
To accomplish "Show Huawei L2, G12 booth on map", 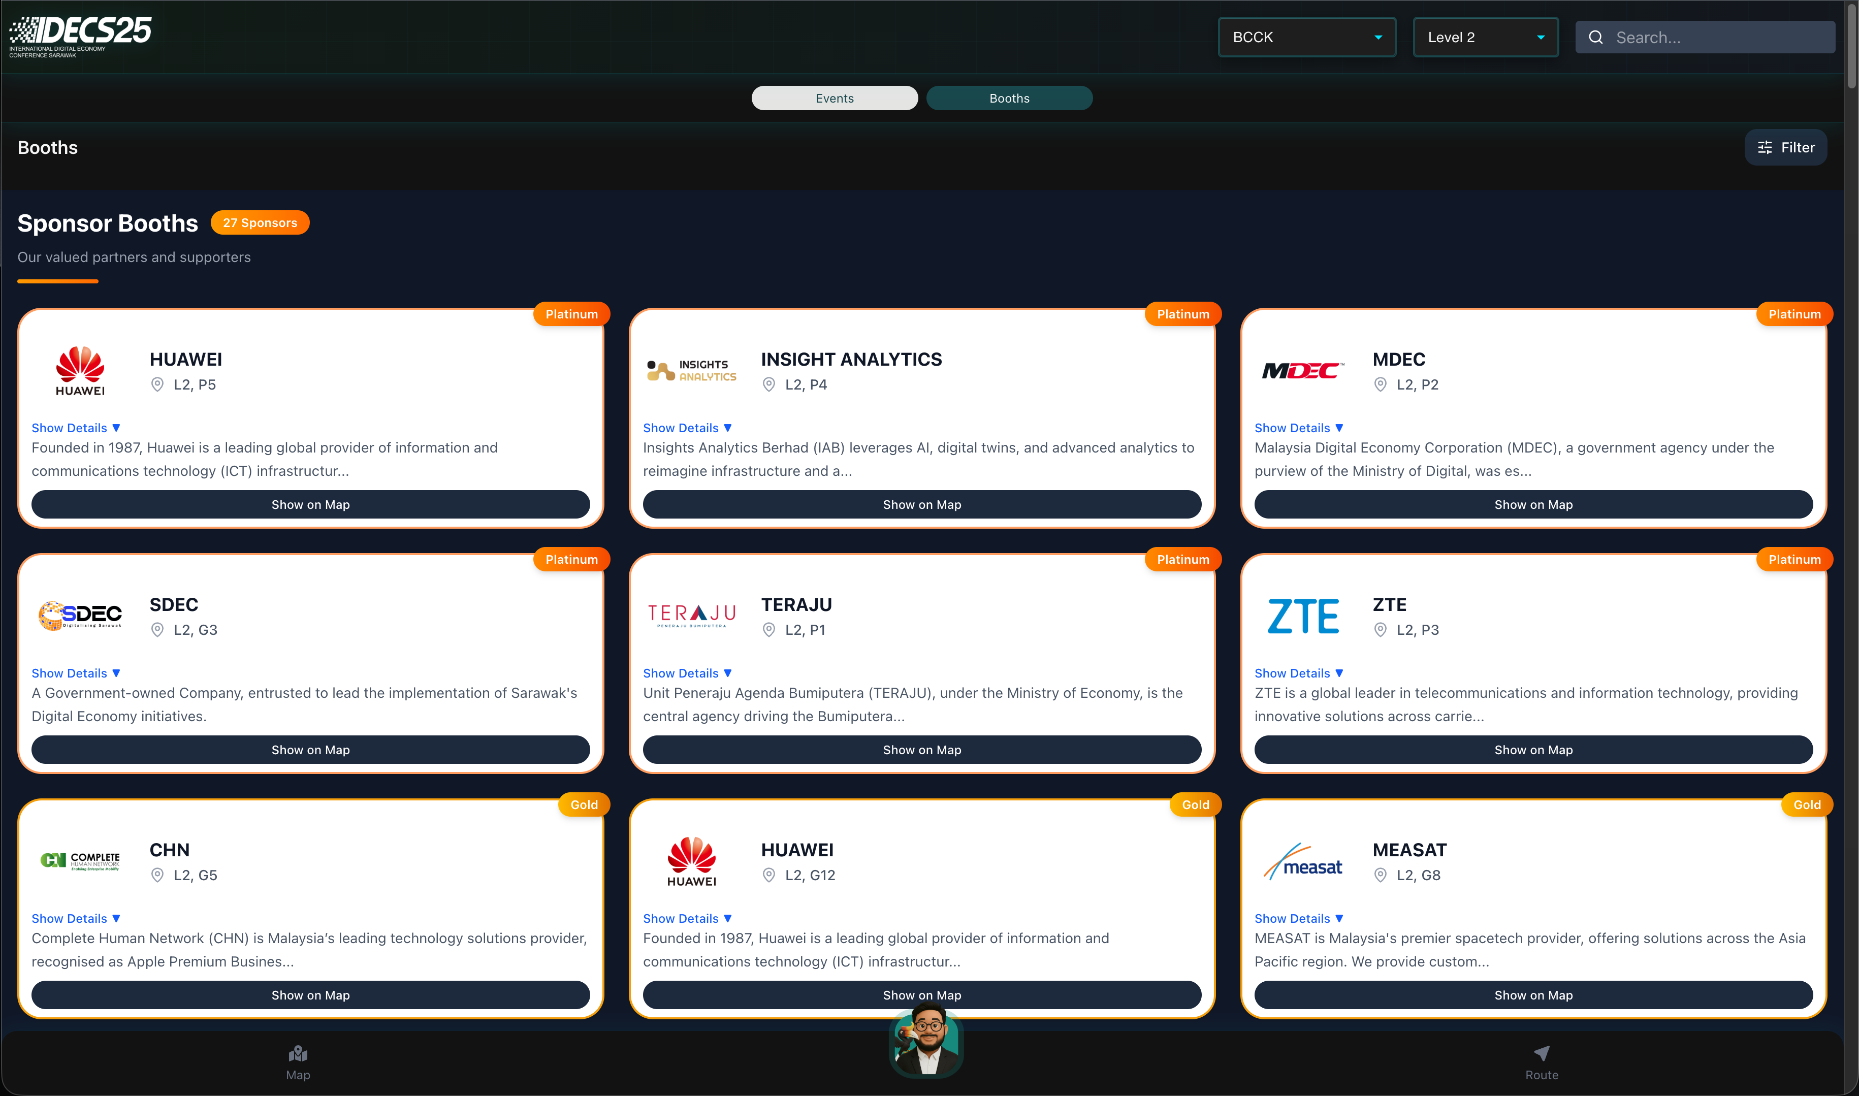I will point(922,995).
